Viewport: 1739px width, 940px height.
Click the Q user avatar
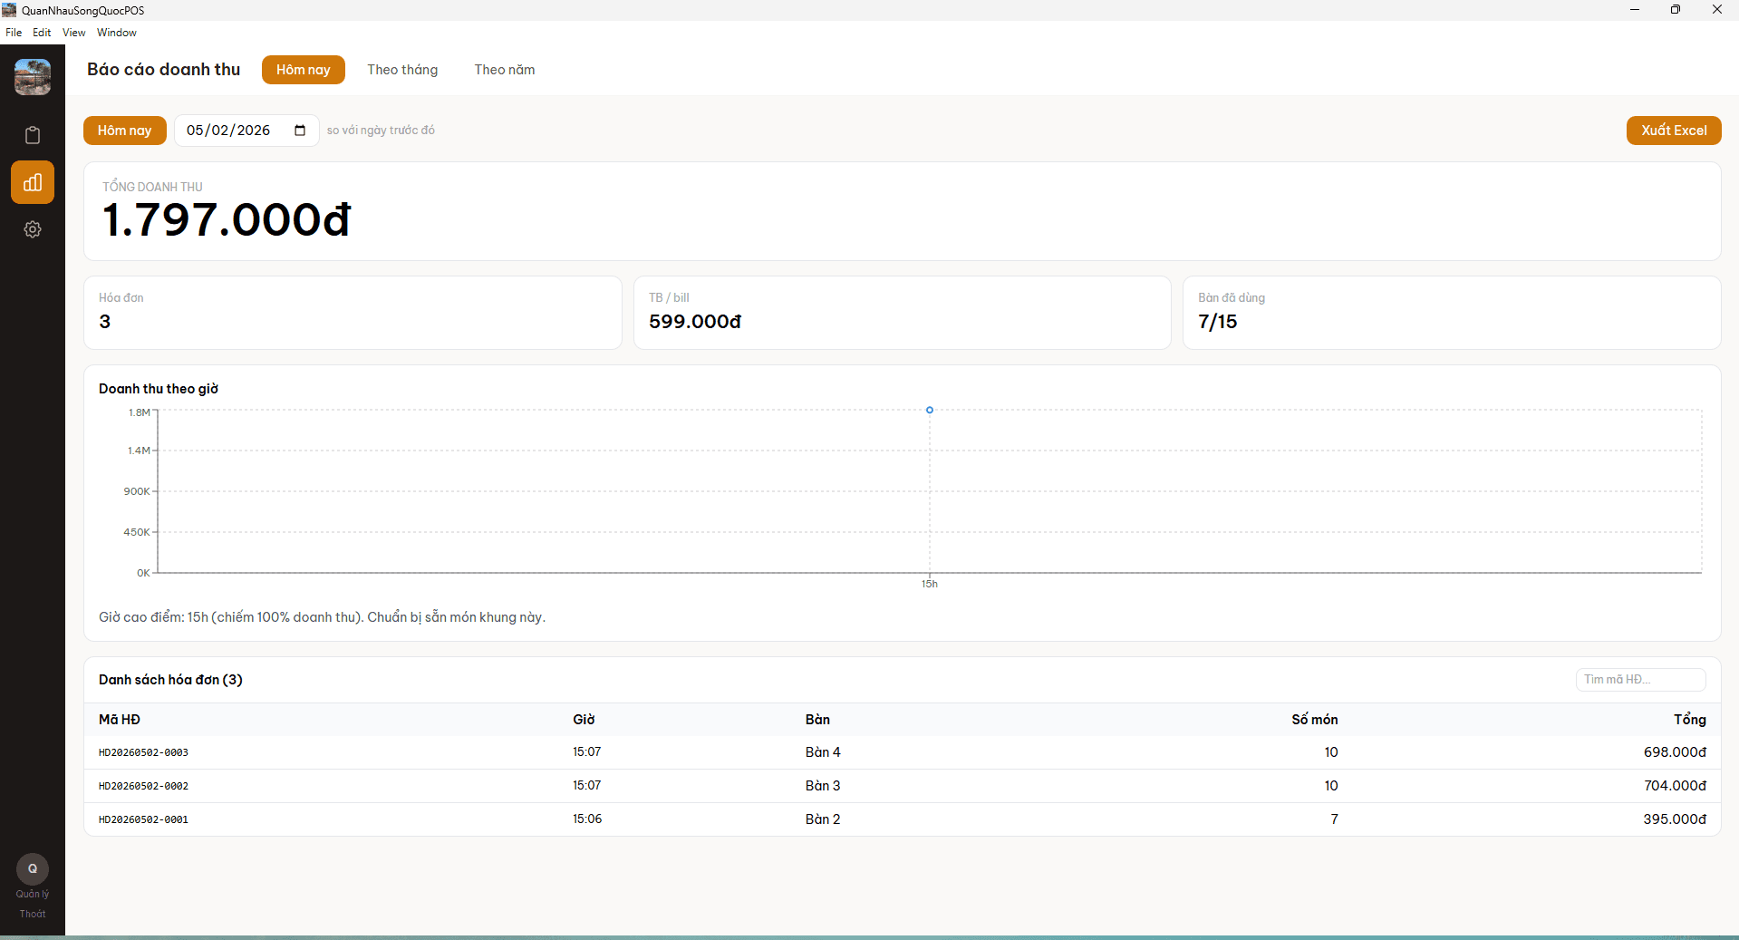tap(33, 868)
